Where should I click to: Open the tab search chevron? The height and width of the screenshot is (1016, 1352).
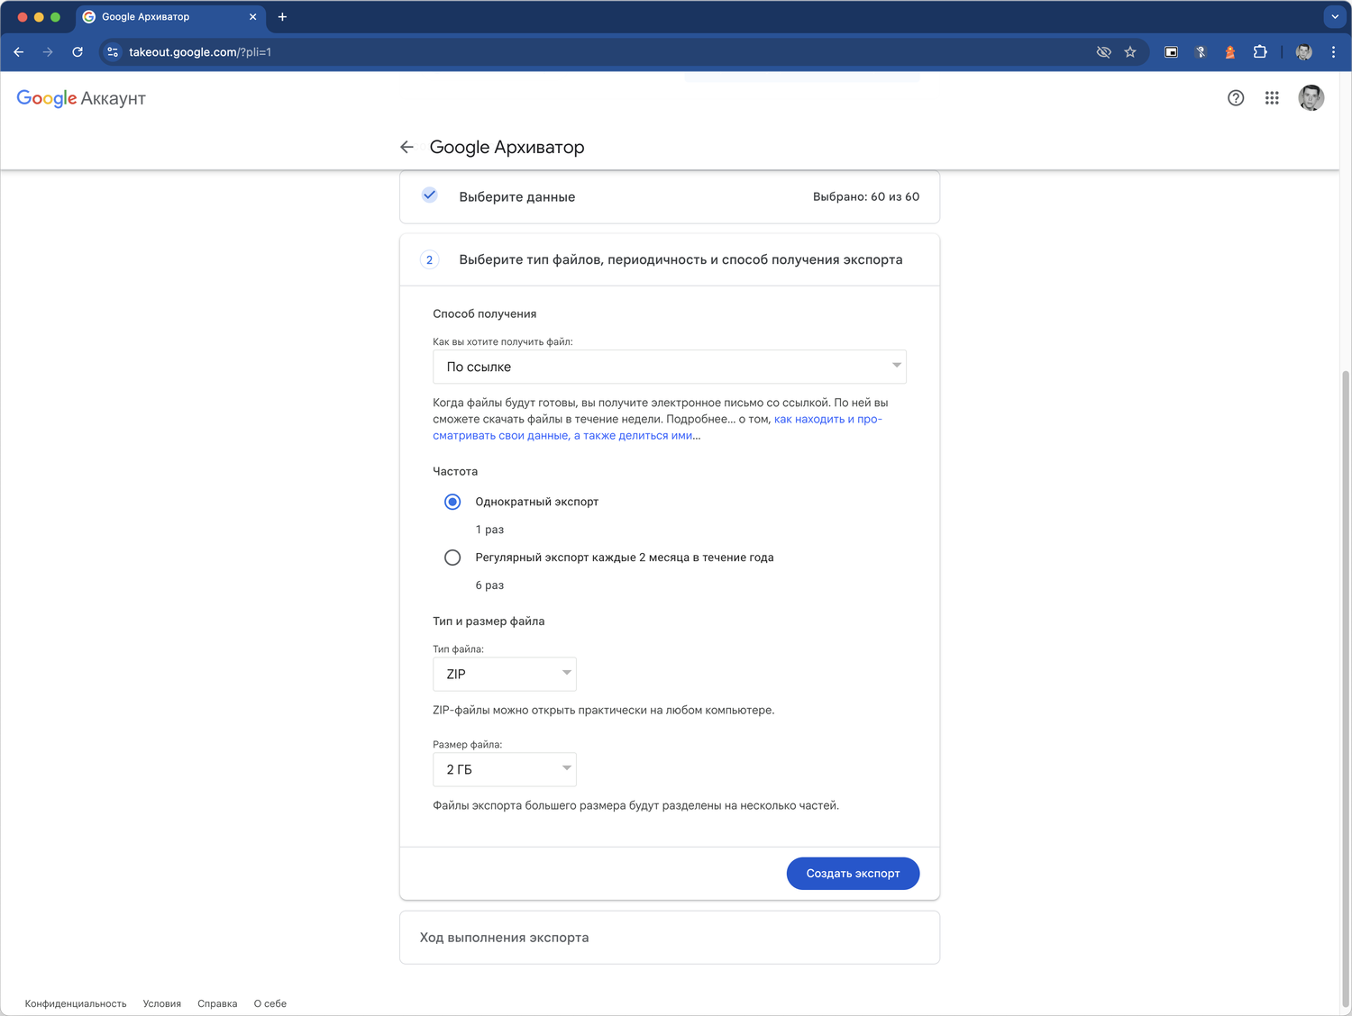click(x=1335, y=17)
